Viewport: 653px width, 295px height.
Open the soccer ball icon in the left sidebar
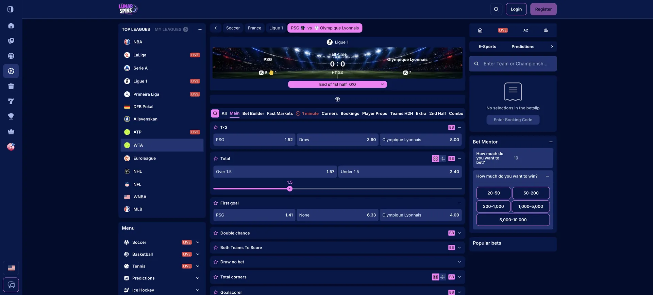click(11, 71)
